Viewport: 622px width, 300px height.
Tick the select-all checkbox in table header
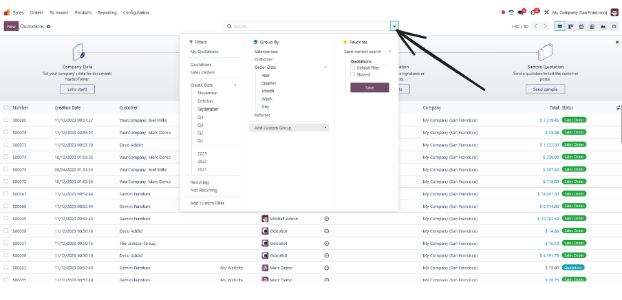(6, 107)
